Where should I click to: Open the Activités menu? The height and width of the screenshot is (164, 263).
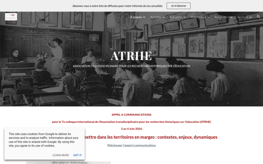click(x=156, y=17)
